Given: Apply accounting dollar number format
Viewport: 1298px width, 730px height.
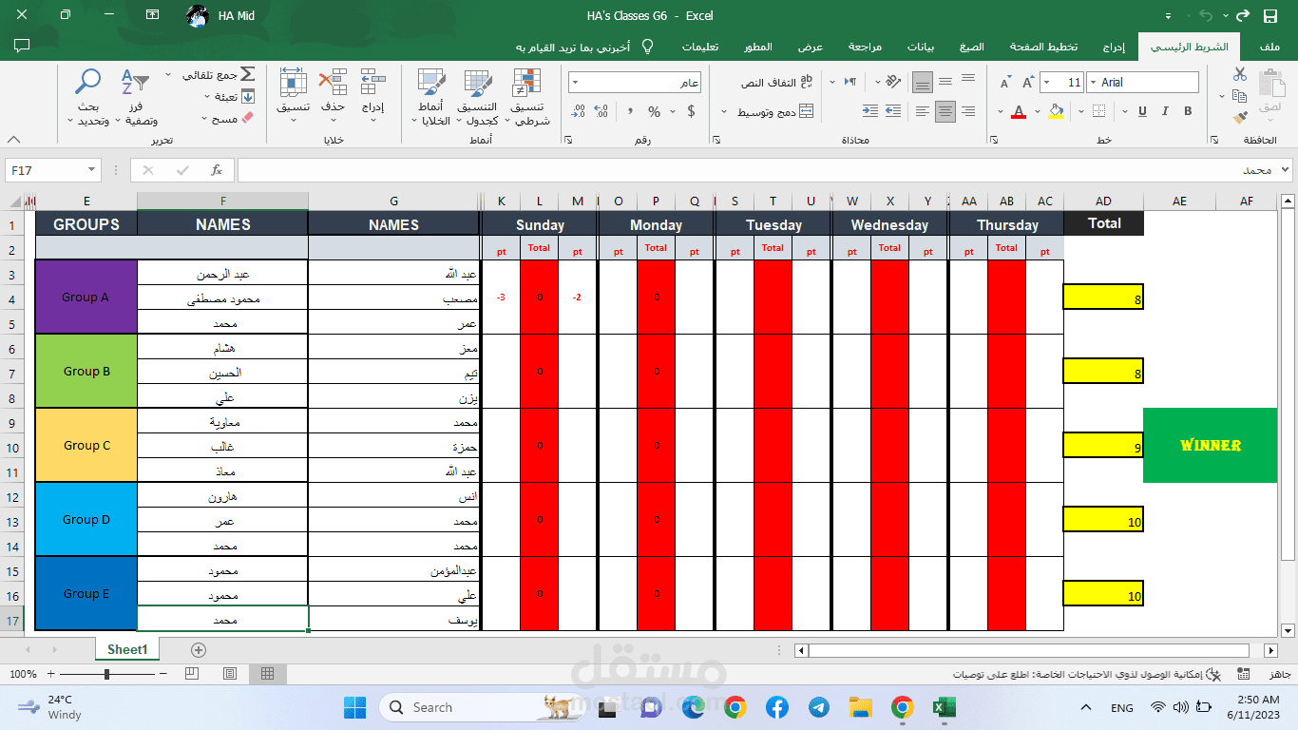Looking at the screenshot, I should pos(690,111).
